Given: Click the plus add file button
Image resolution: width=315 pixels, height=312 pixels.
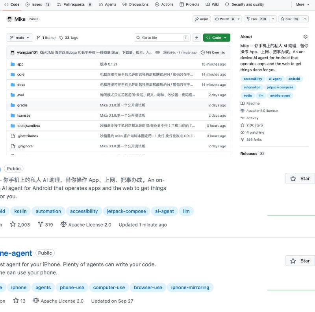Looking at the screenshot, I should 196,38.
